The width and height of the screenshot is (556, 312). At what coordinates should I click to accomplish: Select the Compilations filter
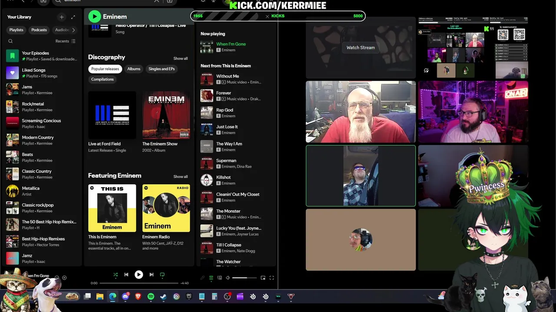click(103, 79)
